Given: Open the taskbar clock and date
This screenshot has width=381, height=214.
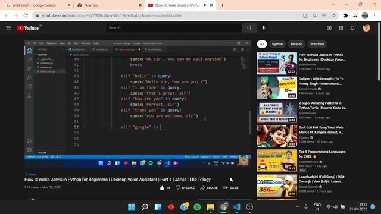Looking at the screenshot, I should click(x=358, y=207).
